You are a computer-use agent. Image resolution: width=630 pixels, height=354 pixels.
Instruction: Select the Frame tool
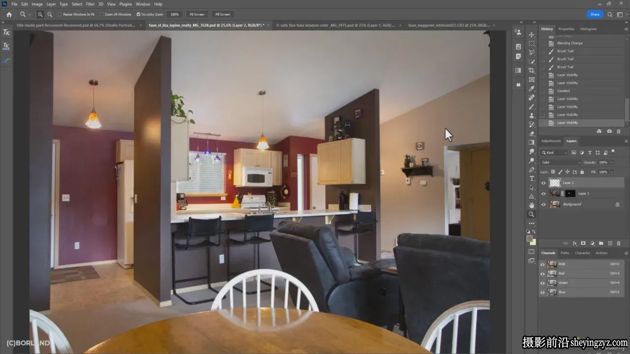532,80
